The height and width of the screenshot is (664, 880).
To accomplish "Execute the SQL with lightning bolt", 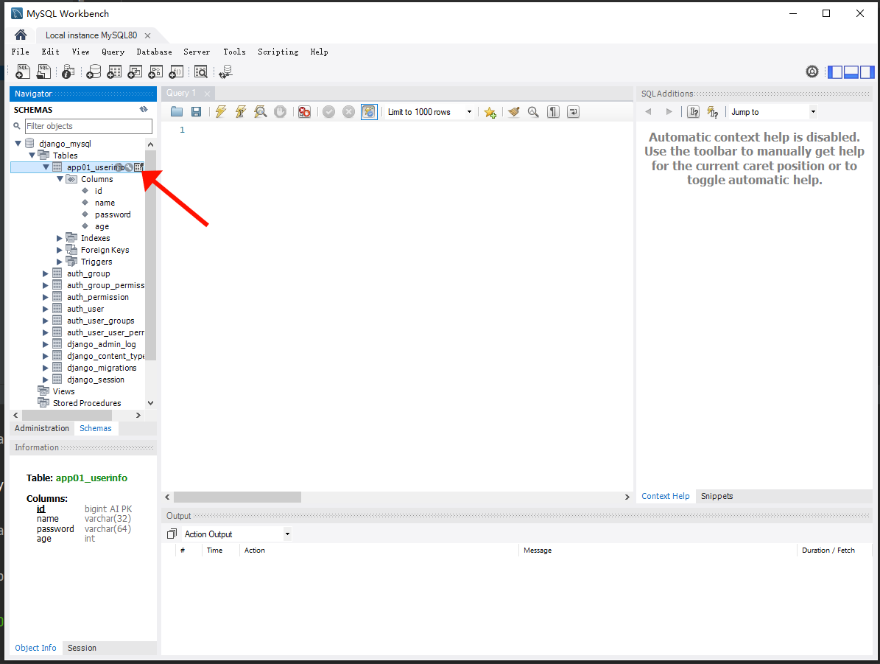I will (221, 112).
